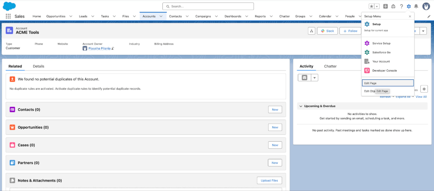Open the user profile avatar

pyautogui.click(x=426, y=6)
